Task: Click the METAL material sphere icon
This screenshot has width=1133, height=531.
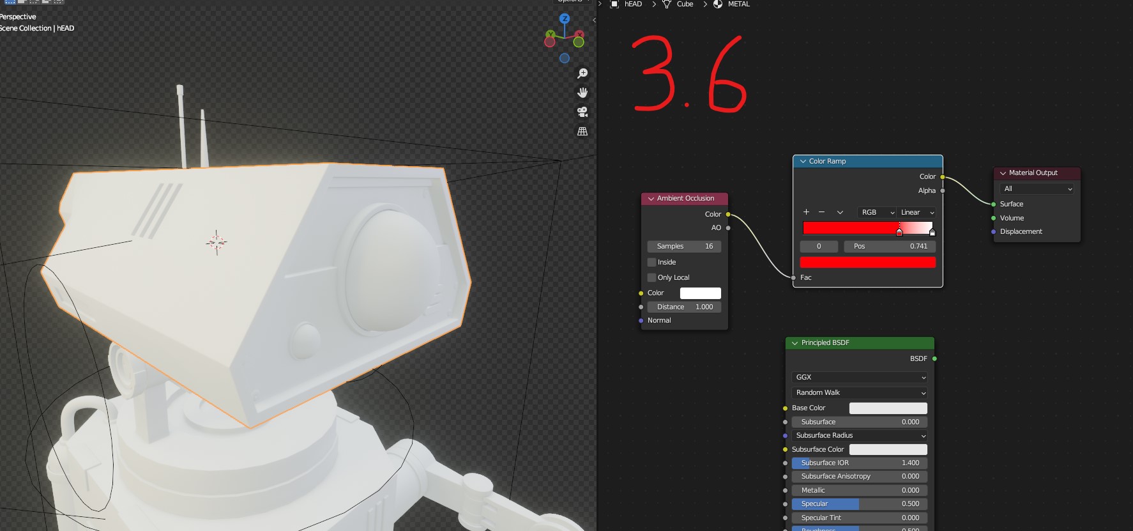Action: 718,4
